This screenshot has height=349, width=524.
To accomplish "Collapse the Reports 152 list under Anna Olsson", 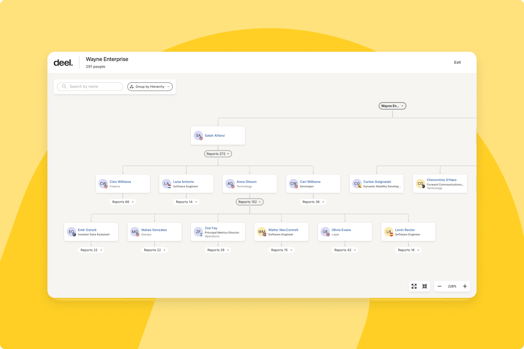I will 249,202.
